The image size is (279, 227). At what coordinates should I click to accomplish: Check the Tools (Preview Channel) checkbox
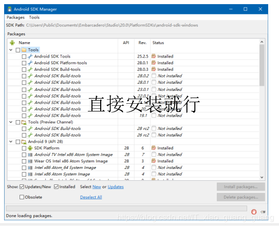coord(18,122)
